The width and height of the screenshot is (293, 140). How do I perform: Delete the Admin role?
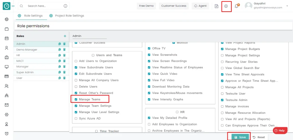click(x=64, y=44)
